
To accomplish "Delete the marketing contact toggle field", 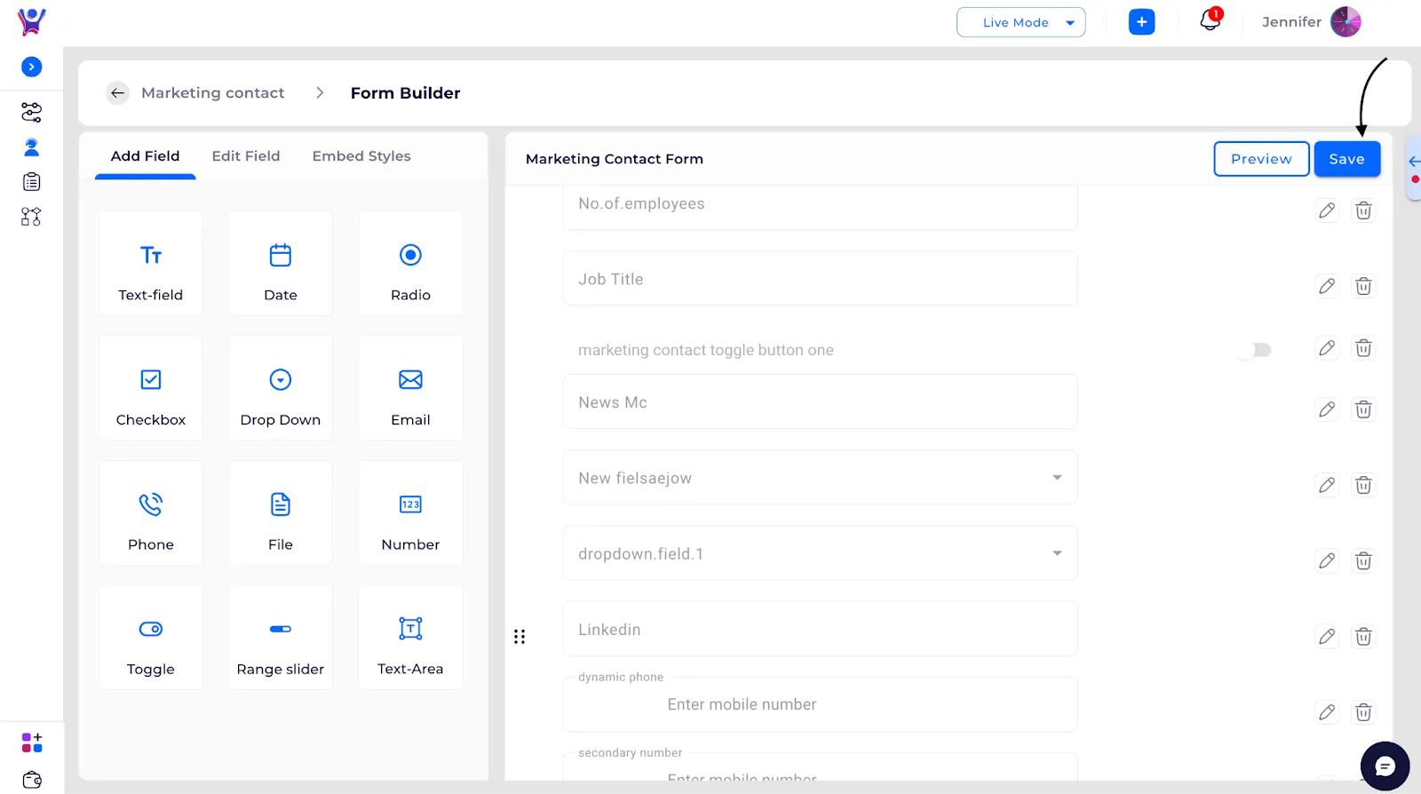I will point(1363,348).
